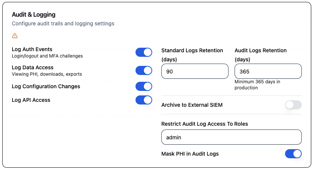Select the roles input containing admin
Screen dimensions: 312x170
[x=231, y=137]
